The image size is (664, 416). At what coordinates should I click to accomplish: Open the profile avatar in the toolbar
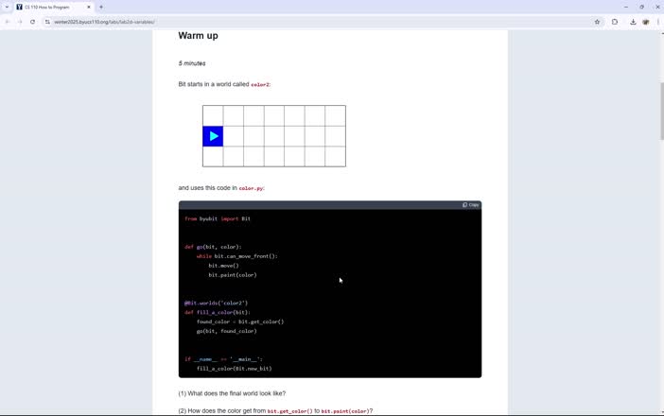tap(646, 22)
